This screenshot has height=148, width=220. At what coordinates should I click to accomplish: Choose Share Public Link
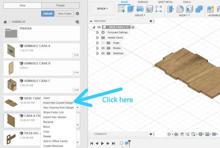(x=58, y=112)
